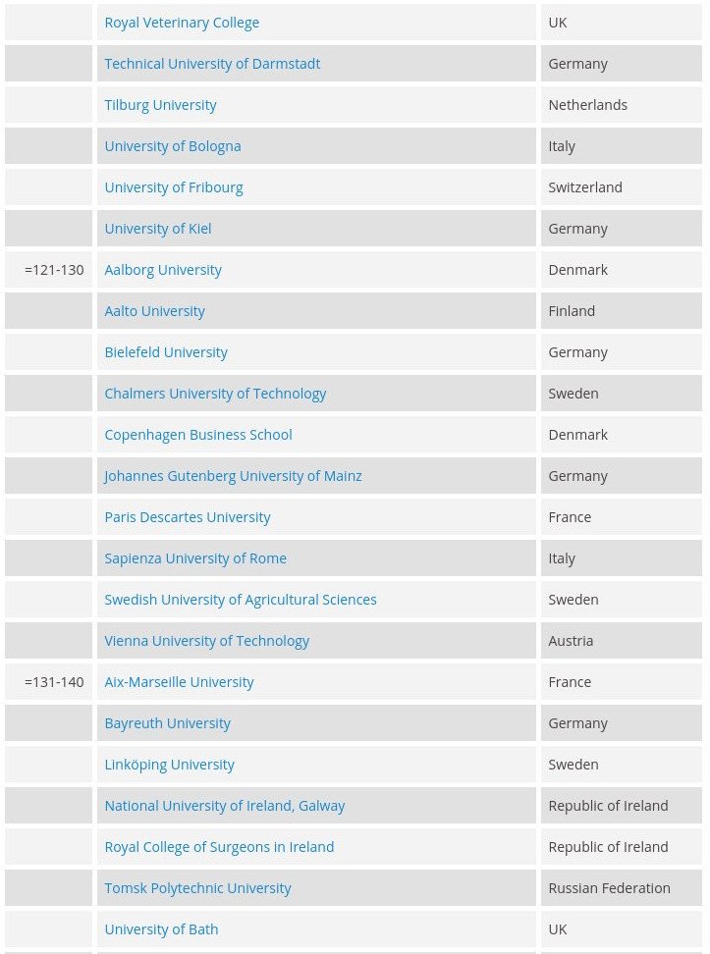Select Vienna University of Technology link
The width and height of the screenshot is (710, 954).
pos(206,641)
